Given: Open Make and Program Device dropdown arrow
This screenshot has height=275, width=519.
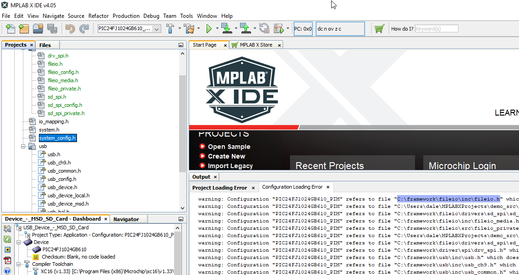Looking at the screenshot, I should (236, 29).
